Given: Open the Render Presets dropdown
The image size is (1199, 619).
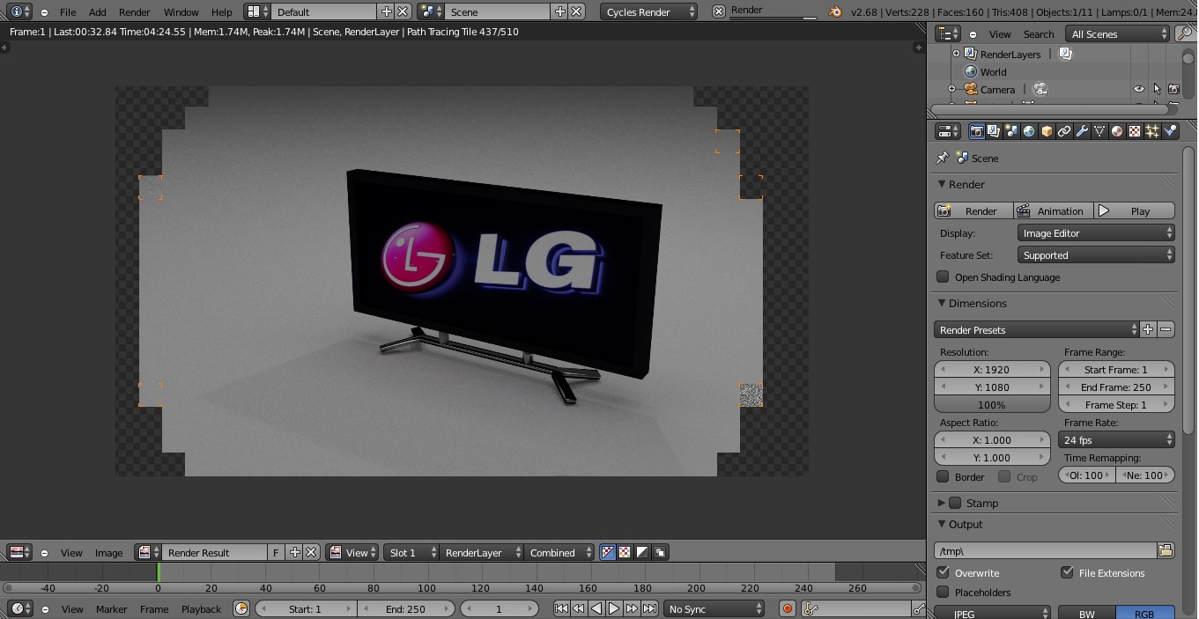Looking at the screenshot, I should 1037,330.
